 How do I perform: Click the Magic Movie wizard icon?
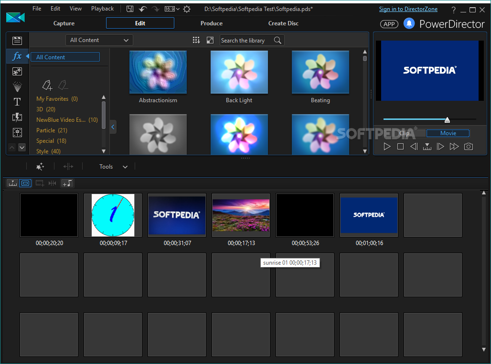(x=40, y=167)
